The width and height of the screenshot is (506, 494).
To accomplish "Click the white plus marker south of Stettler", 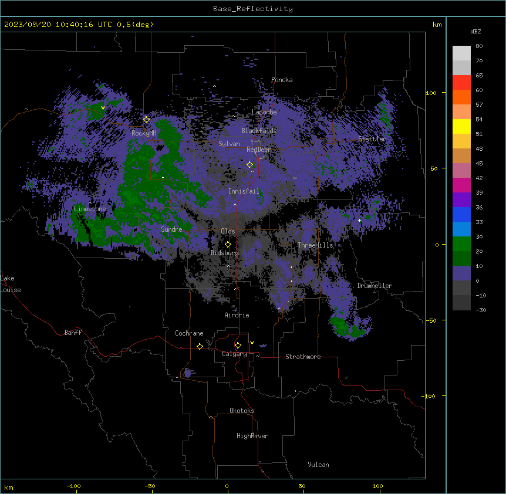I will (x=359, y=220).
